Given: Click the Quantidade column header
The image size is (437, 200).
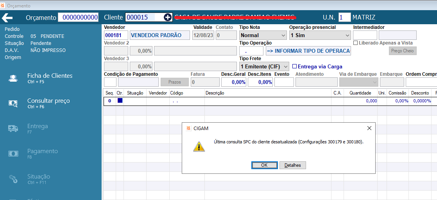Looking at the screenshot, I should (361, 93).
